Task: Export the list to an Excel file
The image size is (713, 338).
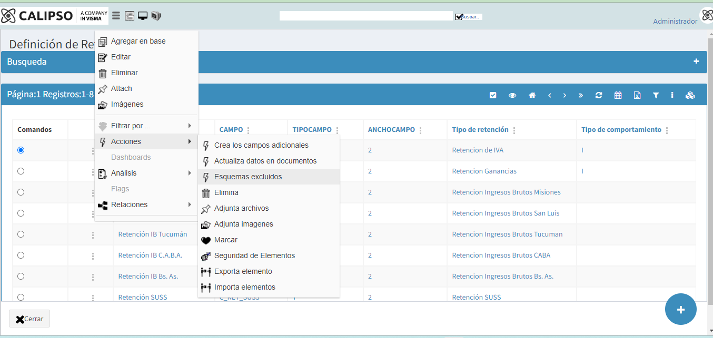Action: (637, 95)
